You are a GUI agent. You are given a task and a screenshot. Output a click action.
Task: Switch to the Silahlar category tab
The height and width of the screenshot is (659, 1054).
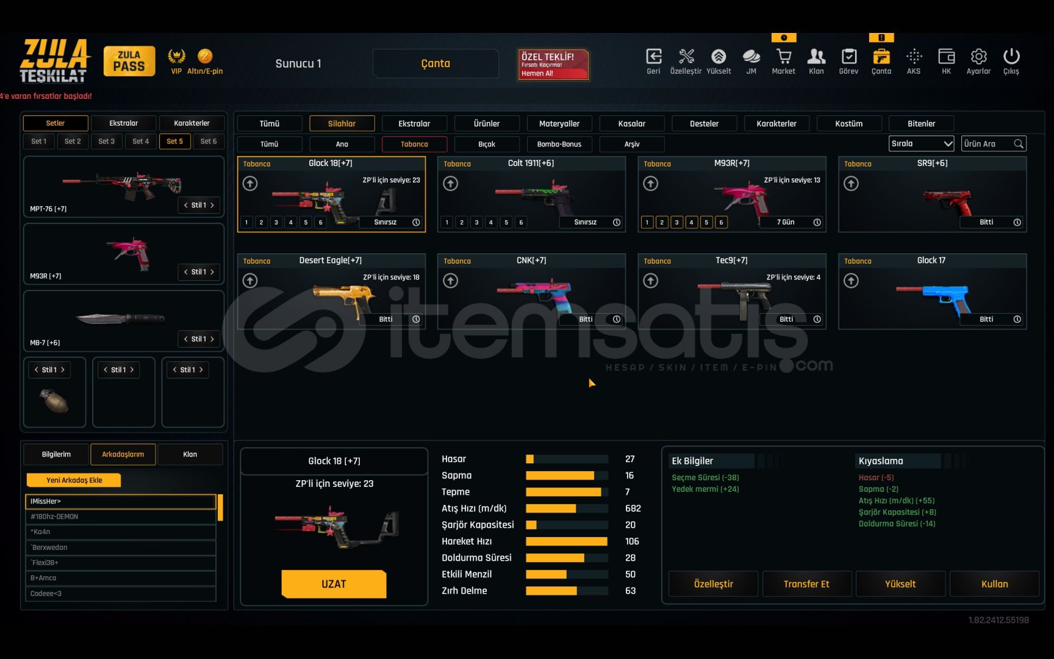point(342,124)
